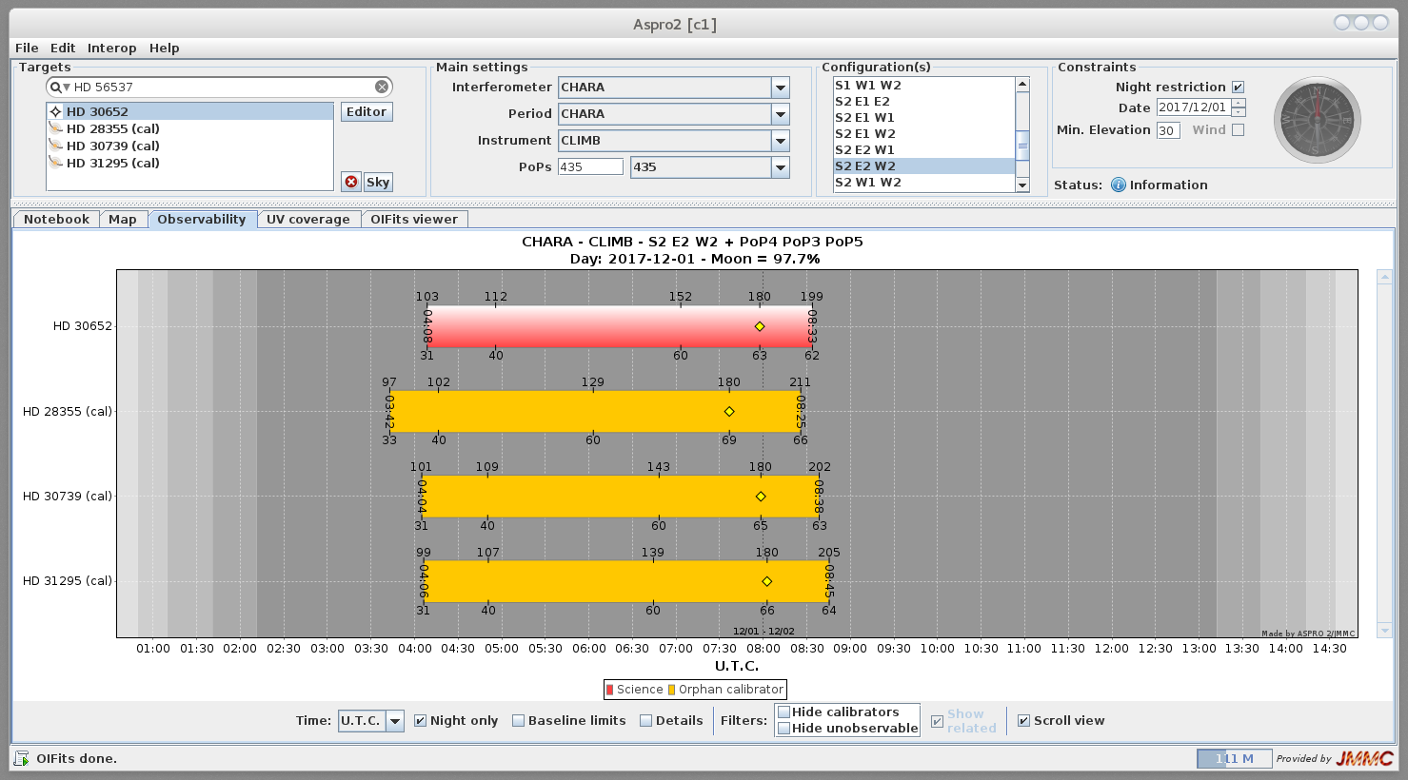
Task: Switch to the Notebook tab
Action: pos(56,219)
